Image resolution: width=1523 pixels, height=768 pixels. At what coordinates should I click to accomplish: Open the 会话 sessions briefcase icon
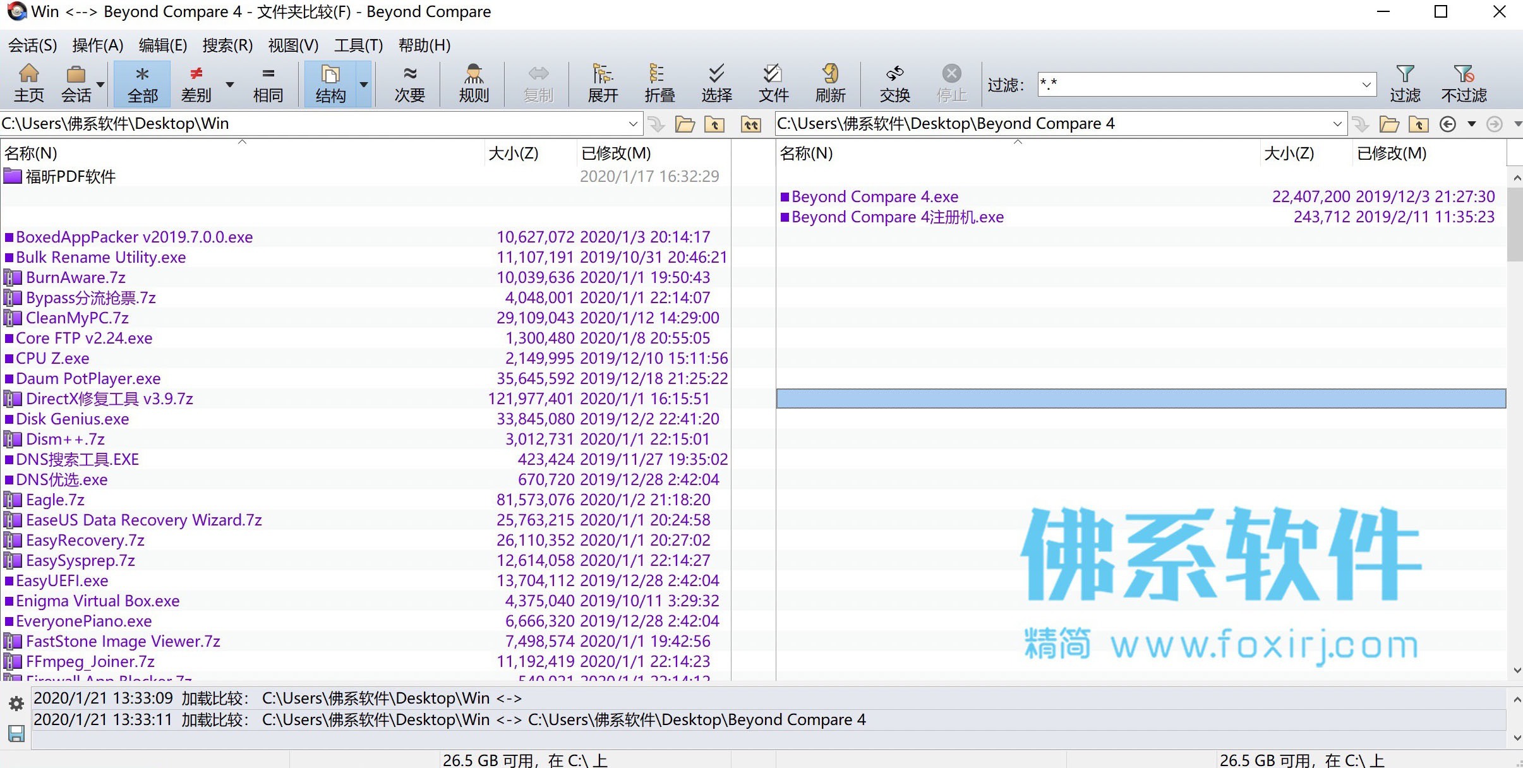76,83
